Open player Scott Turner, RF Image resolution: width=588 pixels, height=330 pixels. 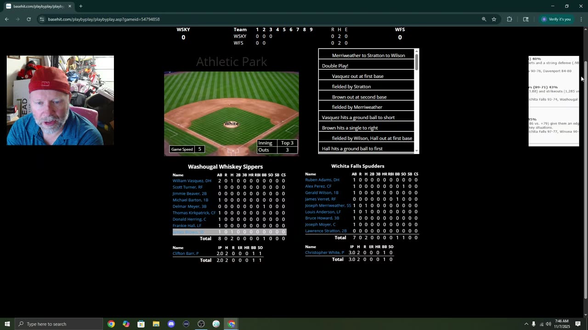click(187, 187)
